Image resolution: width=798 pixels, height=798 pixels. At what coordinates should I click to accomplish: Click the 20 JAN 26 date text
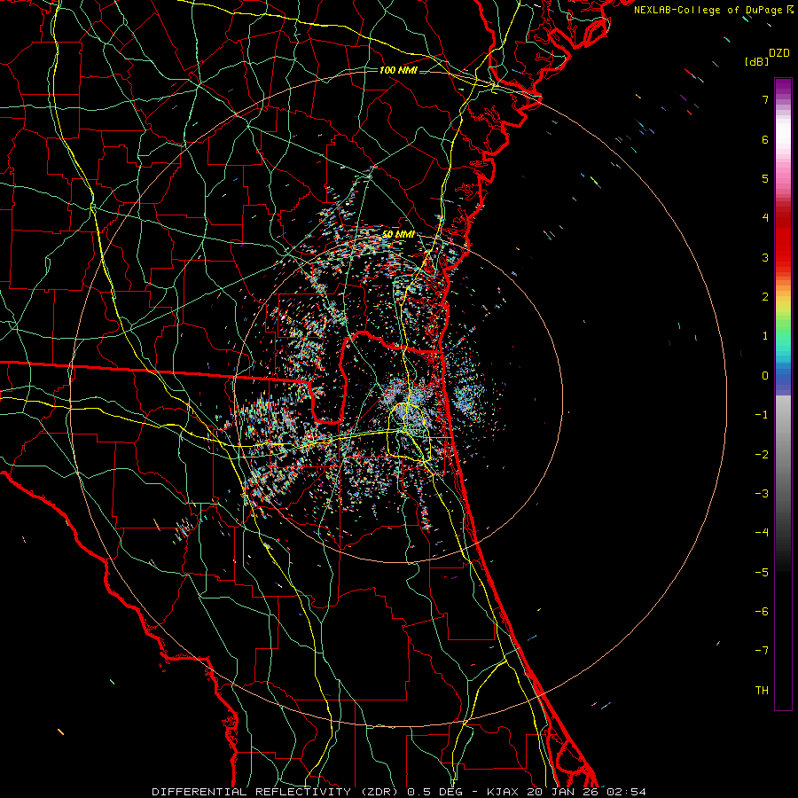[562, 792]
